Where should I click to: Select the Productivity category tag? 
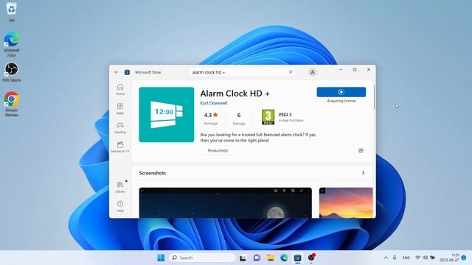pyautogui.click(x=218, y=150)
